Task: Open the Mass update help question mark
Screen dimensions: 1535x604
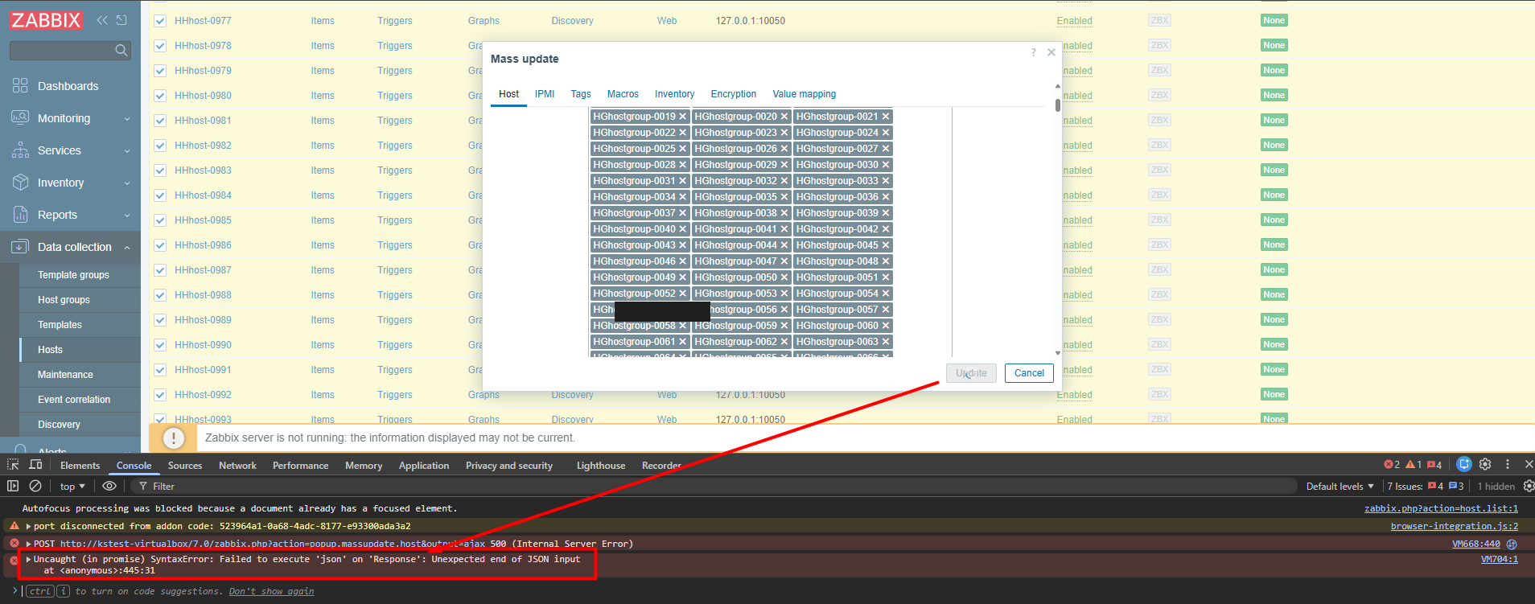Action: pos(1033,52)
